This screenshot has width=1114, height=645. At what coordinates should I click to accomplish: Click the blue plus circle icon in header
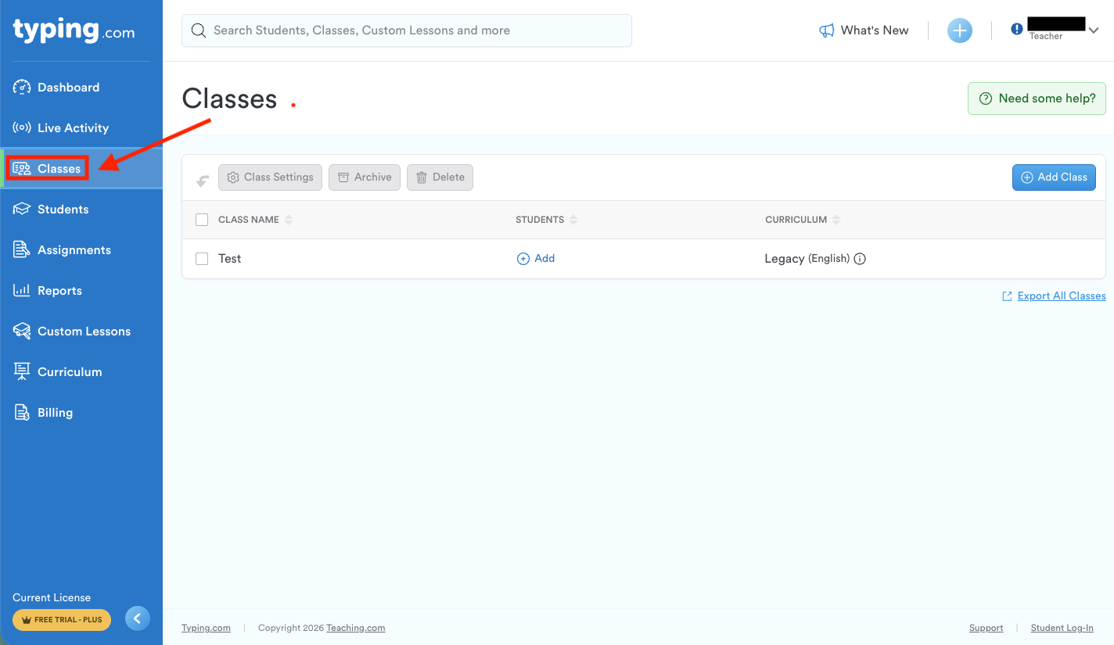(959, 30)
